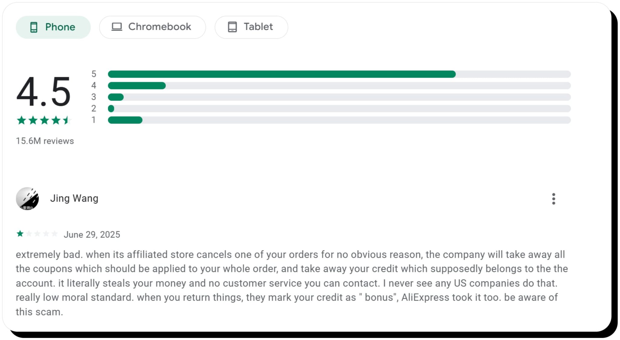Click the single filled star on Jing Wang's review
620x340 pixels.
[x=20, y=233]
